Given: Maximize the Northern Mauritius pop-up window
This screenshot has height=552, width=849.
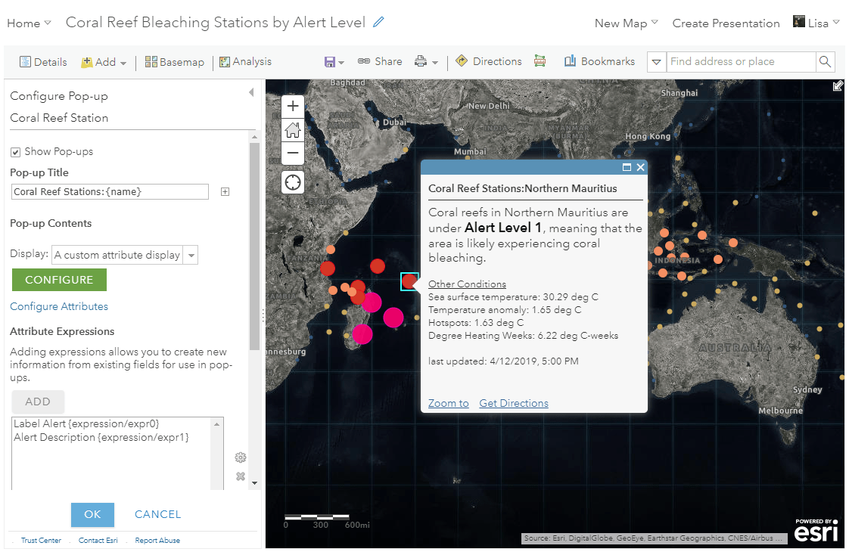Looking at the screenshot, I should tap(627, 167).
